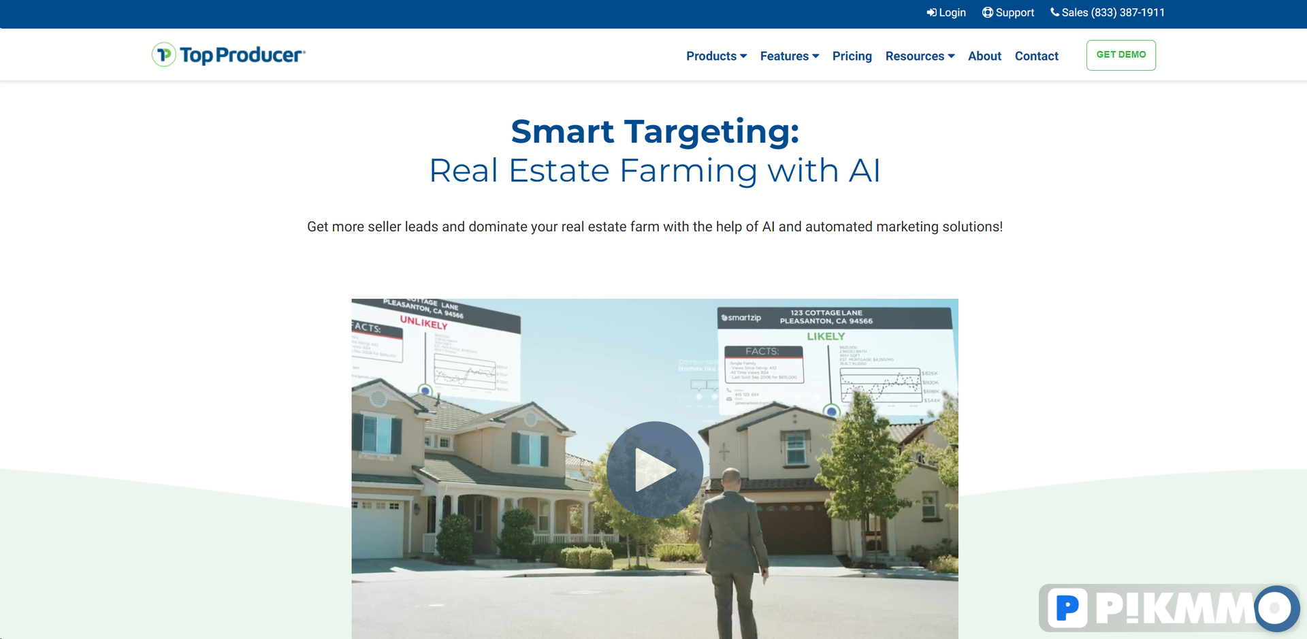
Task: Click the Top Producer logo
Action: click(x=229, y=55)
